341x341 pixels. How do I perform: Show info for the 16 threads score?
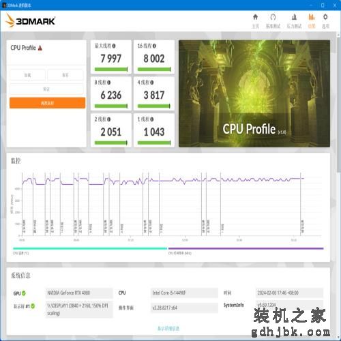coord(154,46)
